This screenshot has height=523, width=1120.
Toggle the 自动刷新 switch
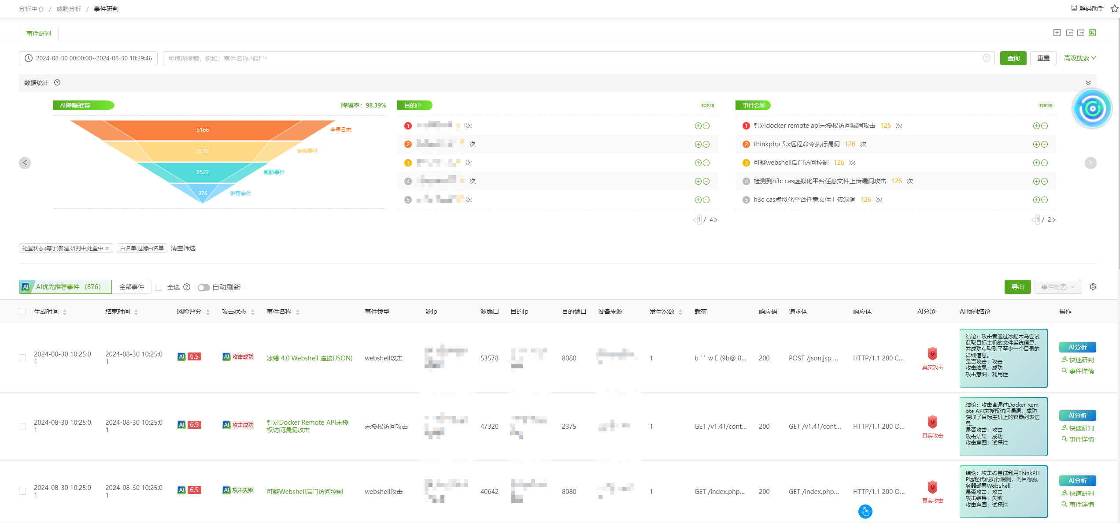pyautogui.click(x=203, y=287)
